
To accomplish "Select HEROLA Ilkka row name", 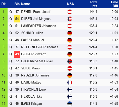I will click(x=32, y=96).
